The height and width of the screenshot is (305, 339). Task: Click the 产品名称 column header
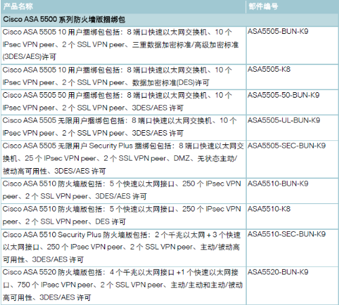(18, 6)
